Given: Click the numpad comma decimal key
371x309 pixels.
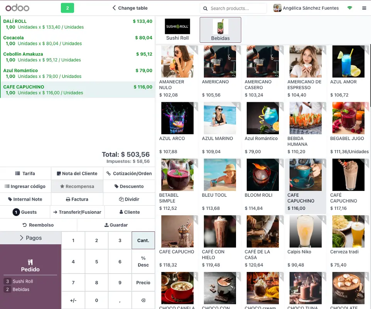Looking at the screenshot, I should click(120, 300).
